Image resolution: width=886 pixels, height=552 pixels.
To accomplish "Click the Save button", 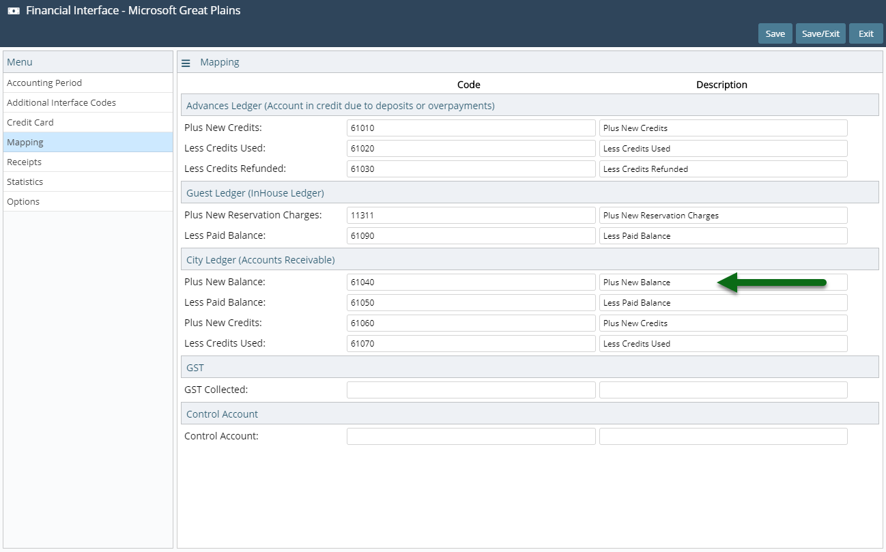I will 775,33.
